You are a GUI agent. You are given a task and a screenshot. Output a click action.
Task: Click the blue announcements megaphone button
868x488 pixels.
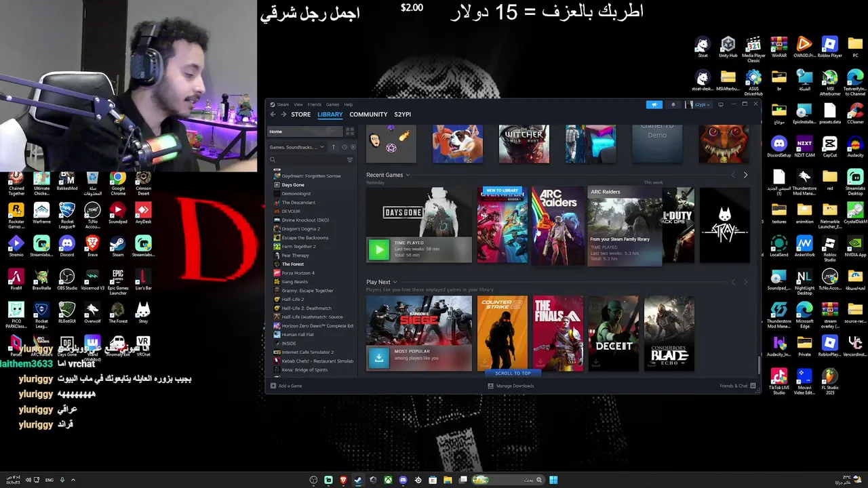pyautogui.click(x=654, y=104)
